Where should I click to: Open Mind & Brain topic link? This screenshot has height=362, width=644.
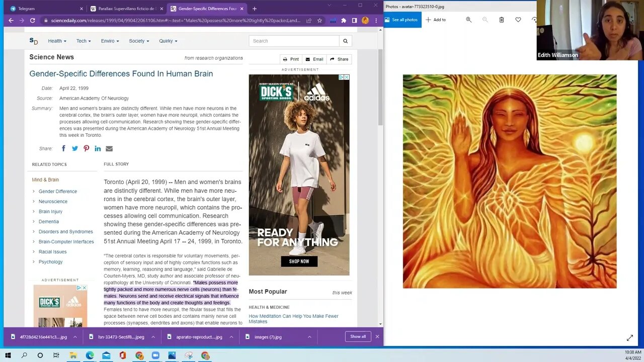[x=45, y=179]
